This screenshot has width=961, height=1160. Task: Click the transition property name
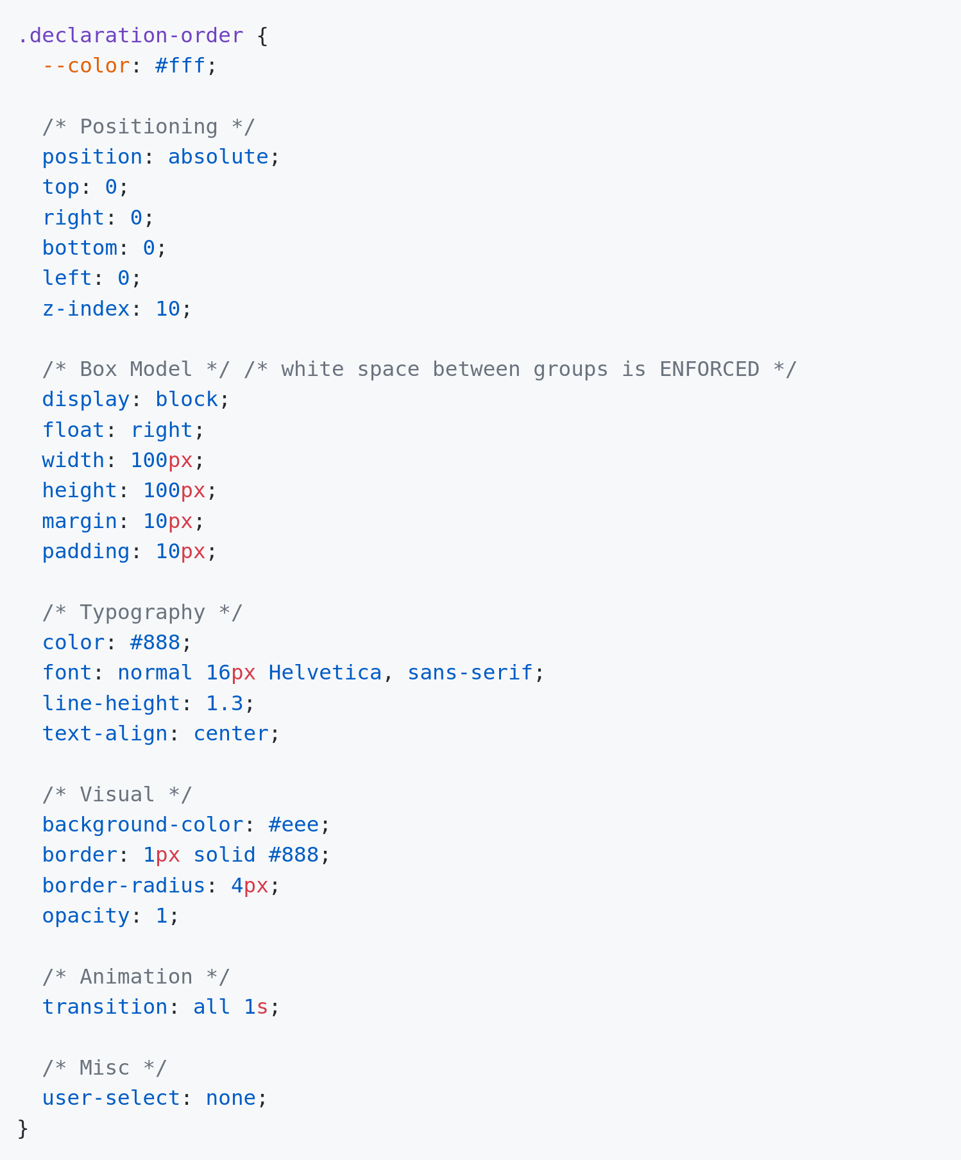pos(105,1007)
